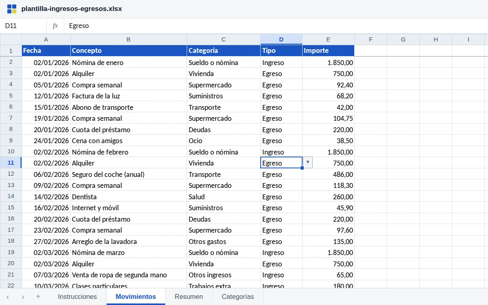Click the amount cell 486,00
The image size is (488, 305).
[x=328, y=174]
